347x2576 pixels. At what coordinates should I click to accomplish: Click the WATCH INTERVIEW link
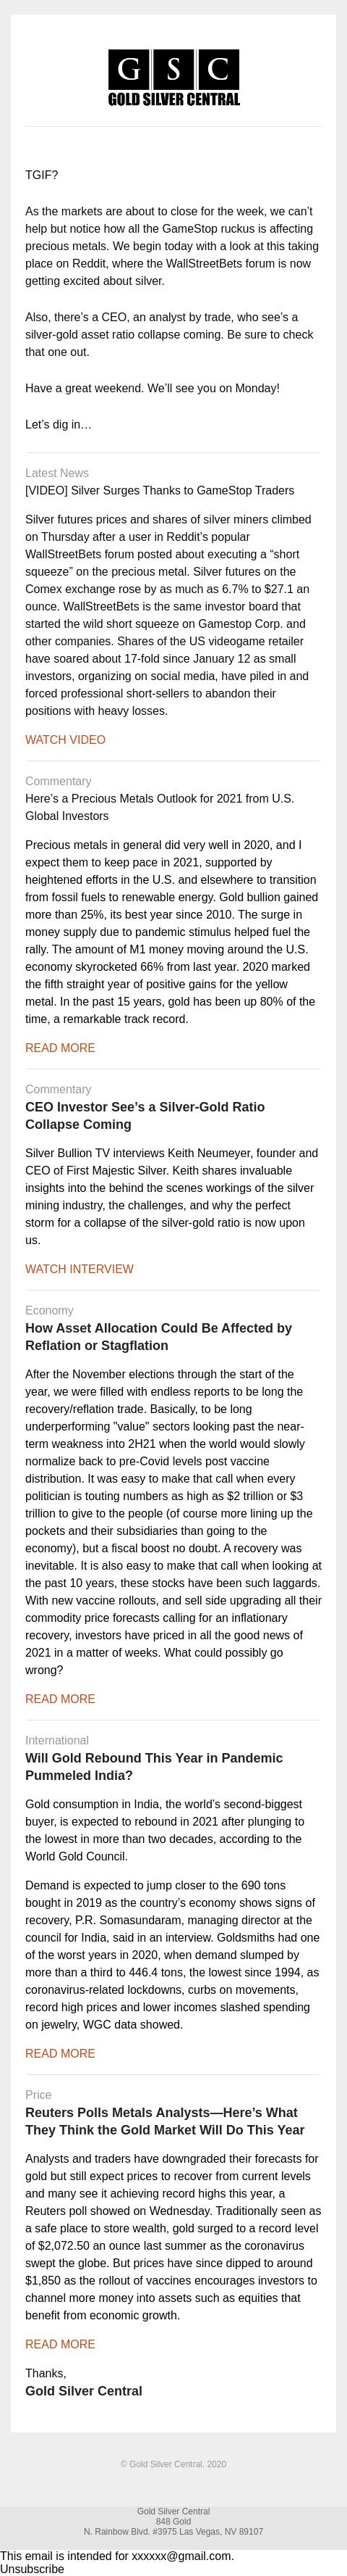79,1269
